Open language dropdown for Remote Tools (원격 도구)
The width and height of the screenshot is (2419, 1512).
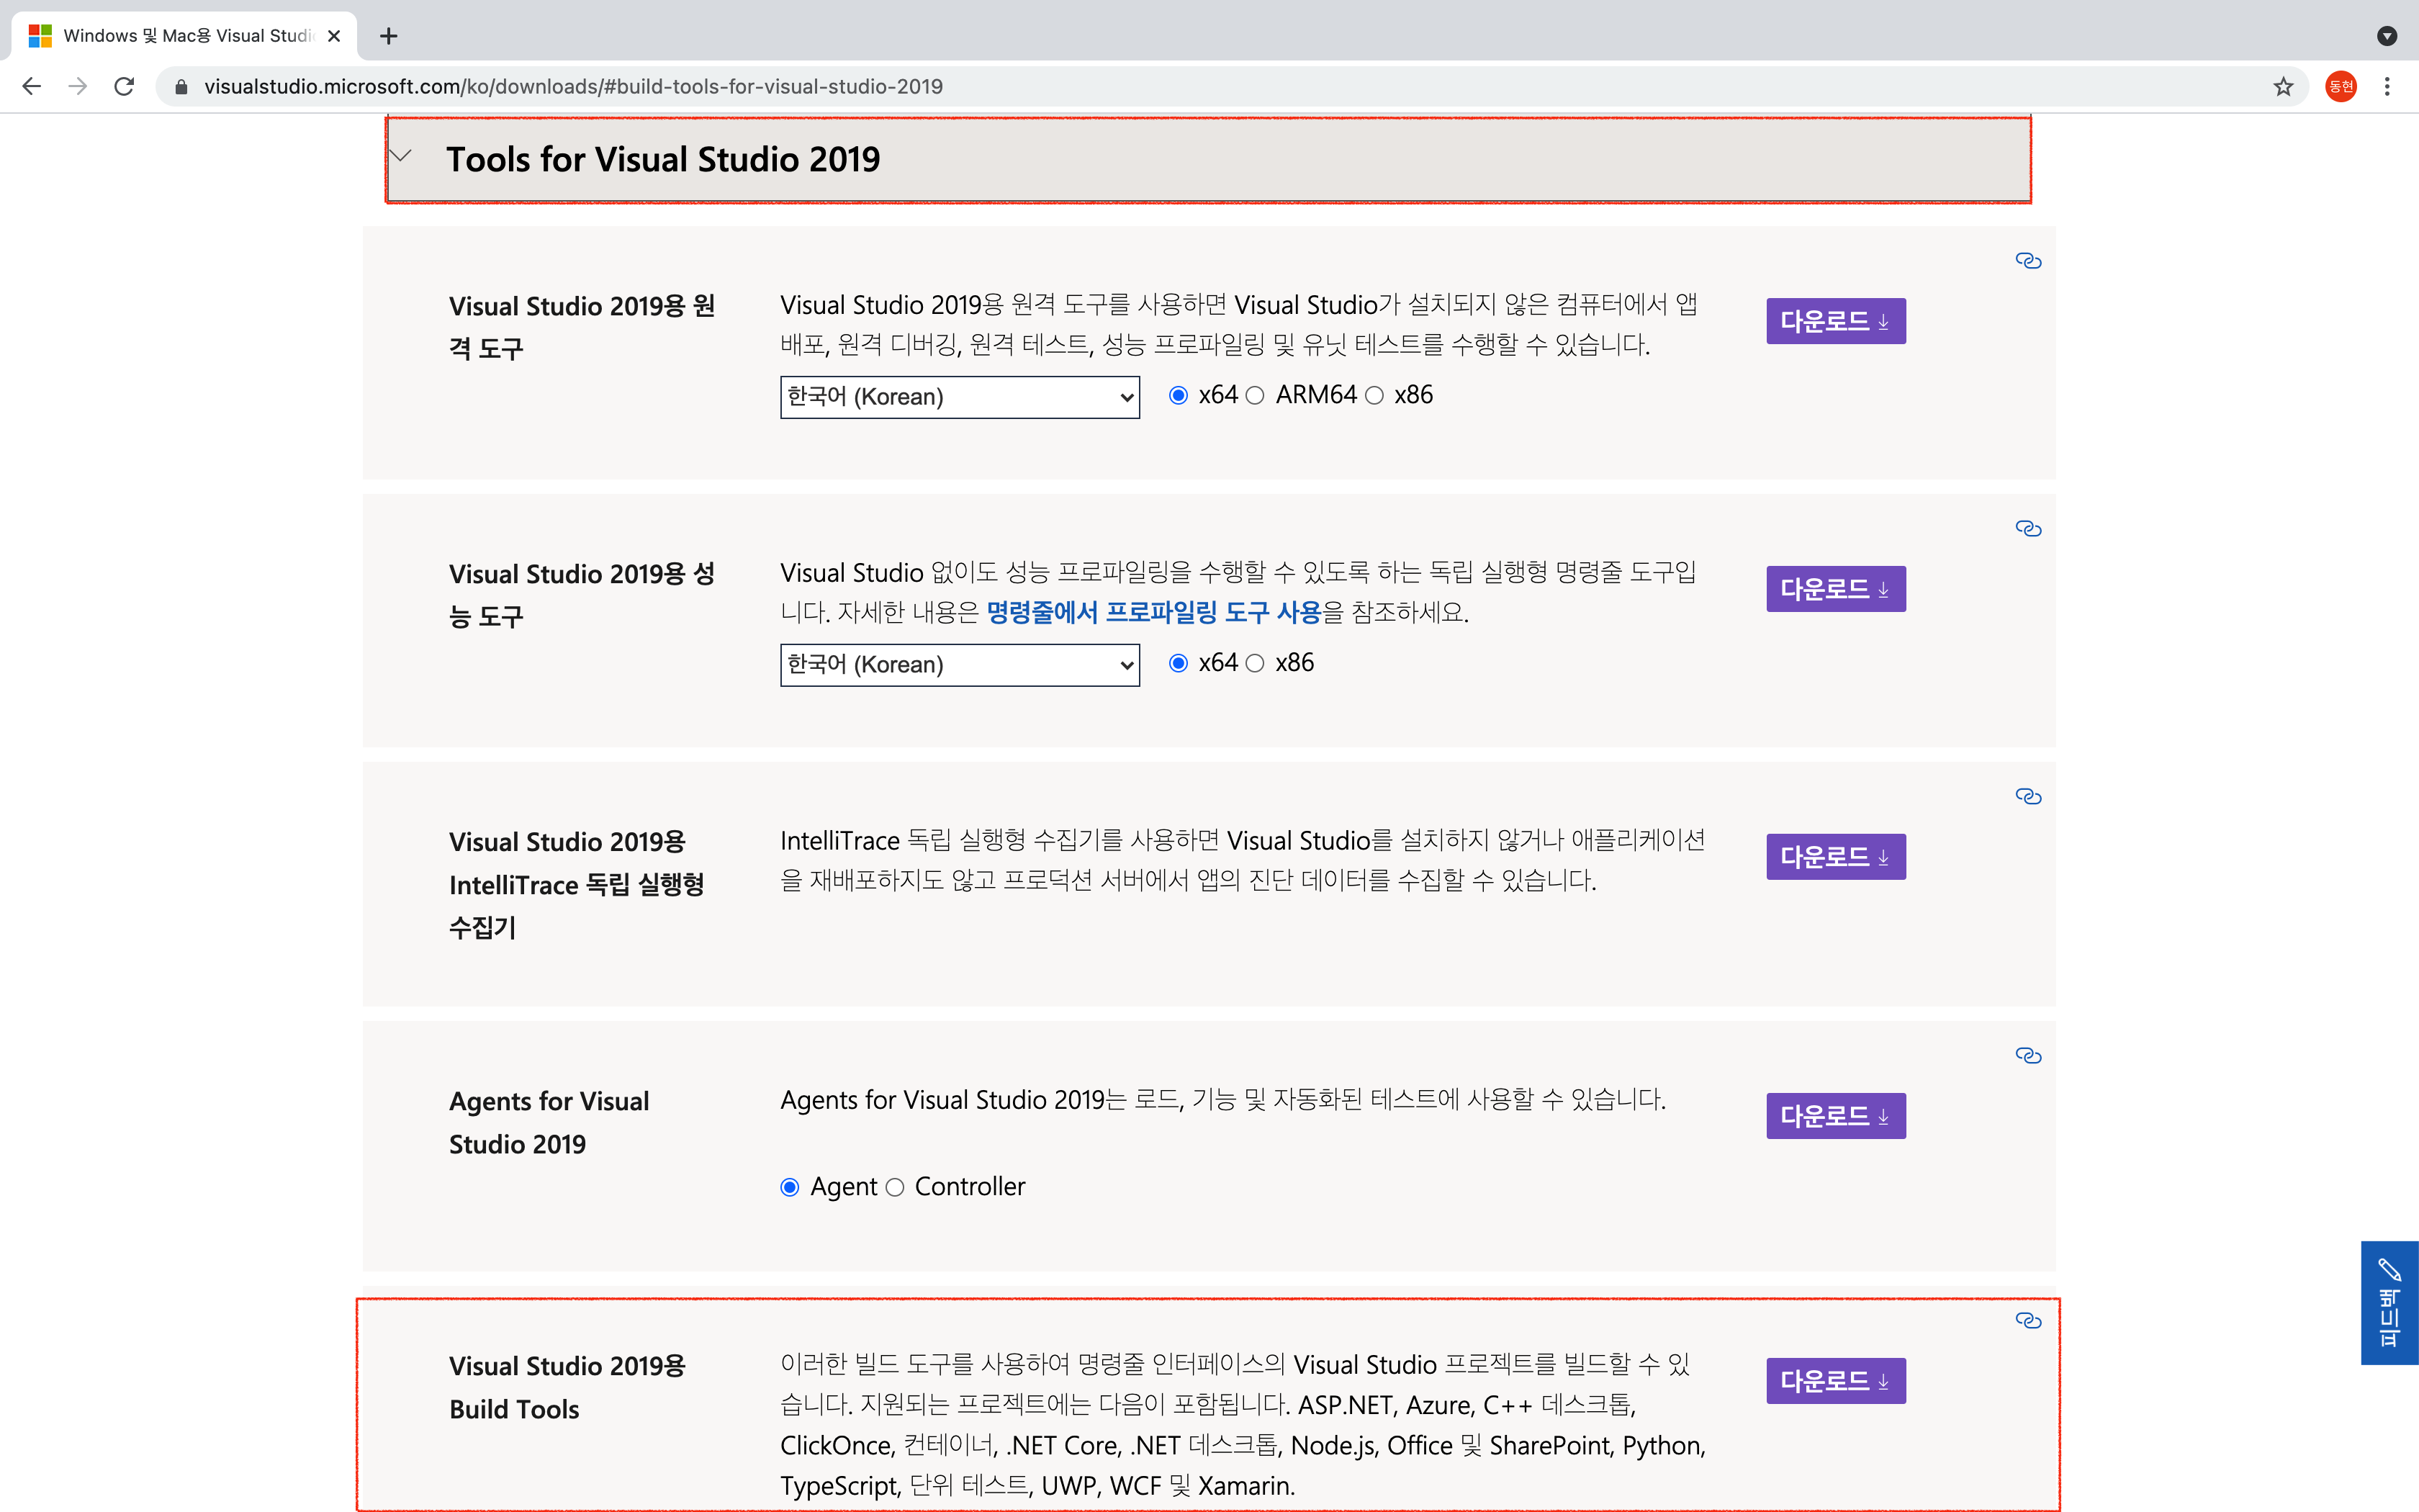click(x=960, y=397)
